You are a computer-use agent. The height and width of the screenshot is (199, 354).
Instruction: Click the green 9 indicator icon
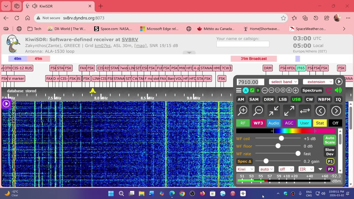tap(258, 90)
